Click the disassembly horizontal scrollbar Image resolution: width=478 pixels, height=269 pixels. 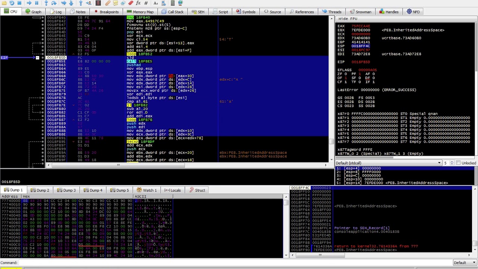point(187,165)
